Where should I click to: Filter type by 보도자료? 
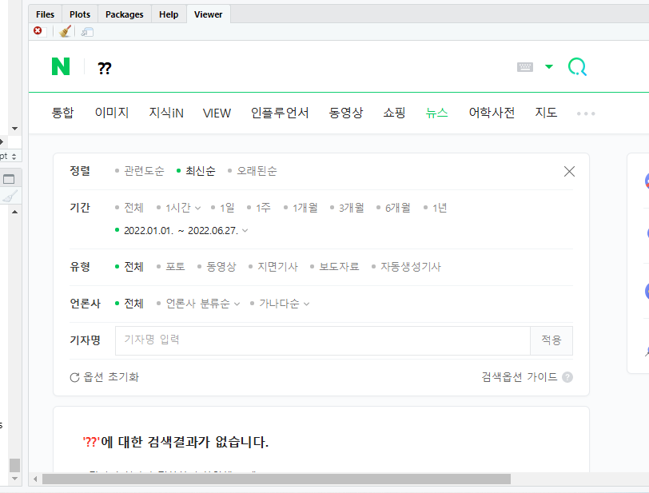click(339, 267)
